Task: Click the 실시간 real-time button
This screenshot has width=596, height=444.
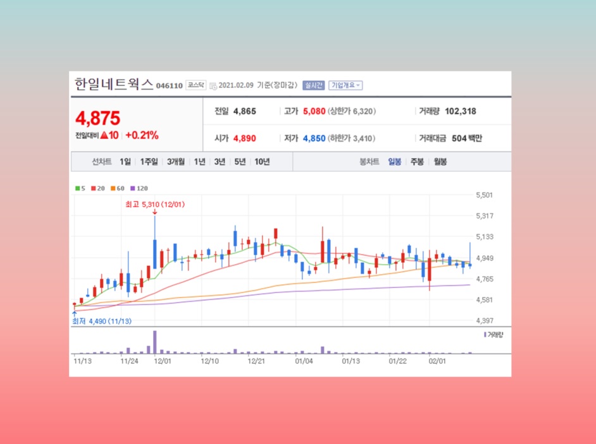Action: click(x=313, y=85)
